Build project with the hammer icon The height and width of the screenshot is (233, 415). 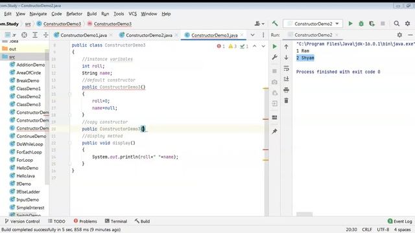click(x=275, y=23)
